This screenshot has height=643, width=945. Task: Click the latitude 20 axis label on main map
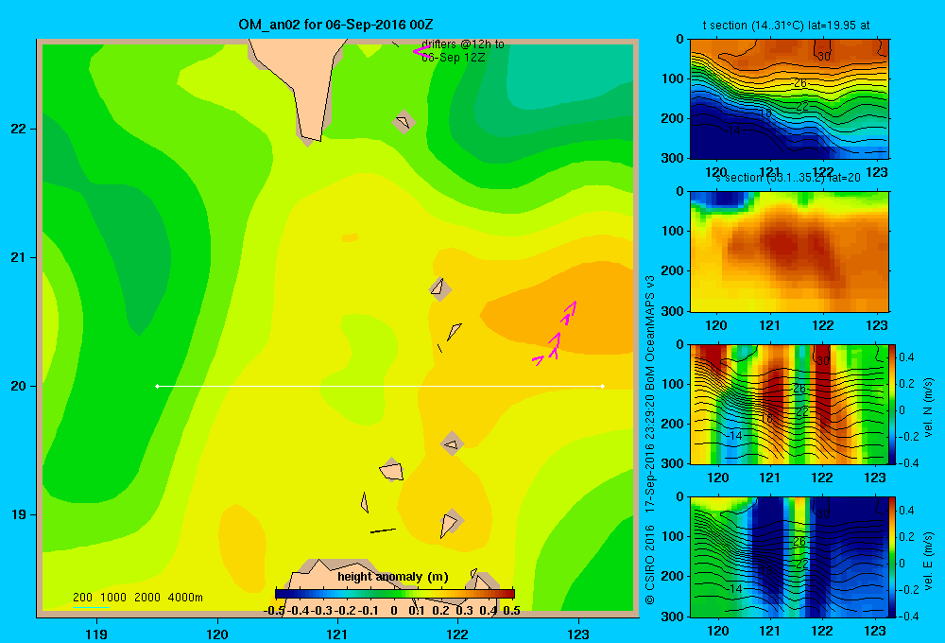(19, 386)
